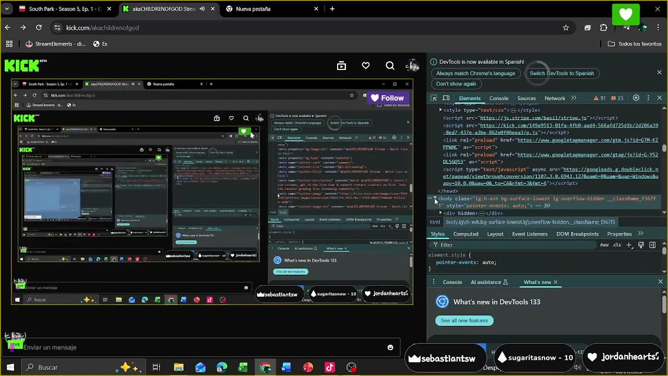This screenshot has height=376, width=668.
Task: Click the 33 issues orange counter
Action: point(616,98)
